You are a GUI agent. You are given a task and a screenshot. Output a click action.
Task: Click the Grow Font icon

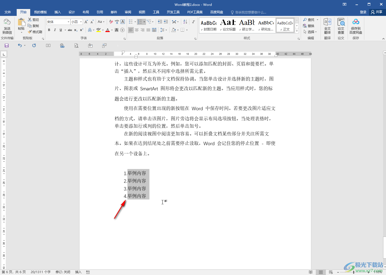pyautogui.click(x=86, y=22)
